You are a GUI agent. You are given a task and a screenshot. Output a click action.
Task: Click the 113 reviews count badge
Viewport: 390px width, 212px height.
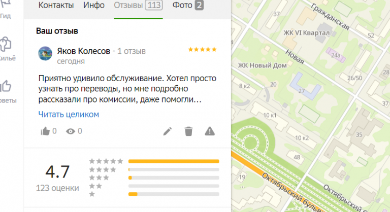[154, 5]
